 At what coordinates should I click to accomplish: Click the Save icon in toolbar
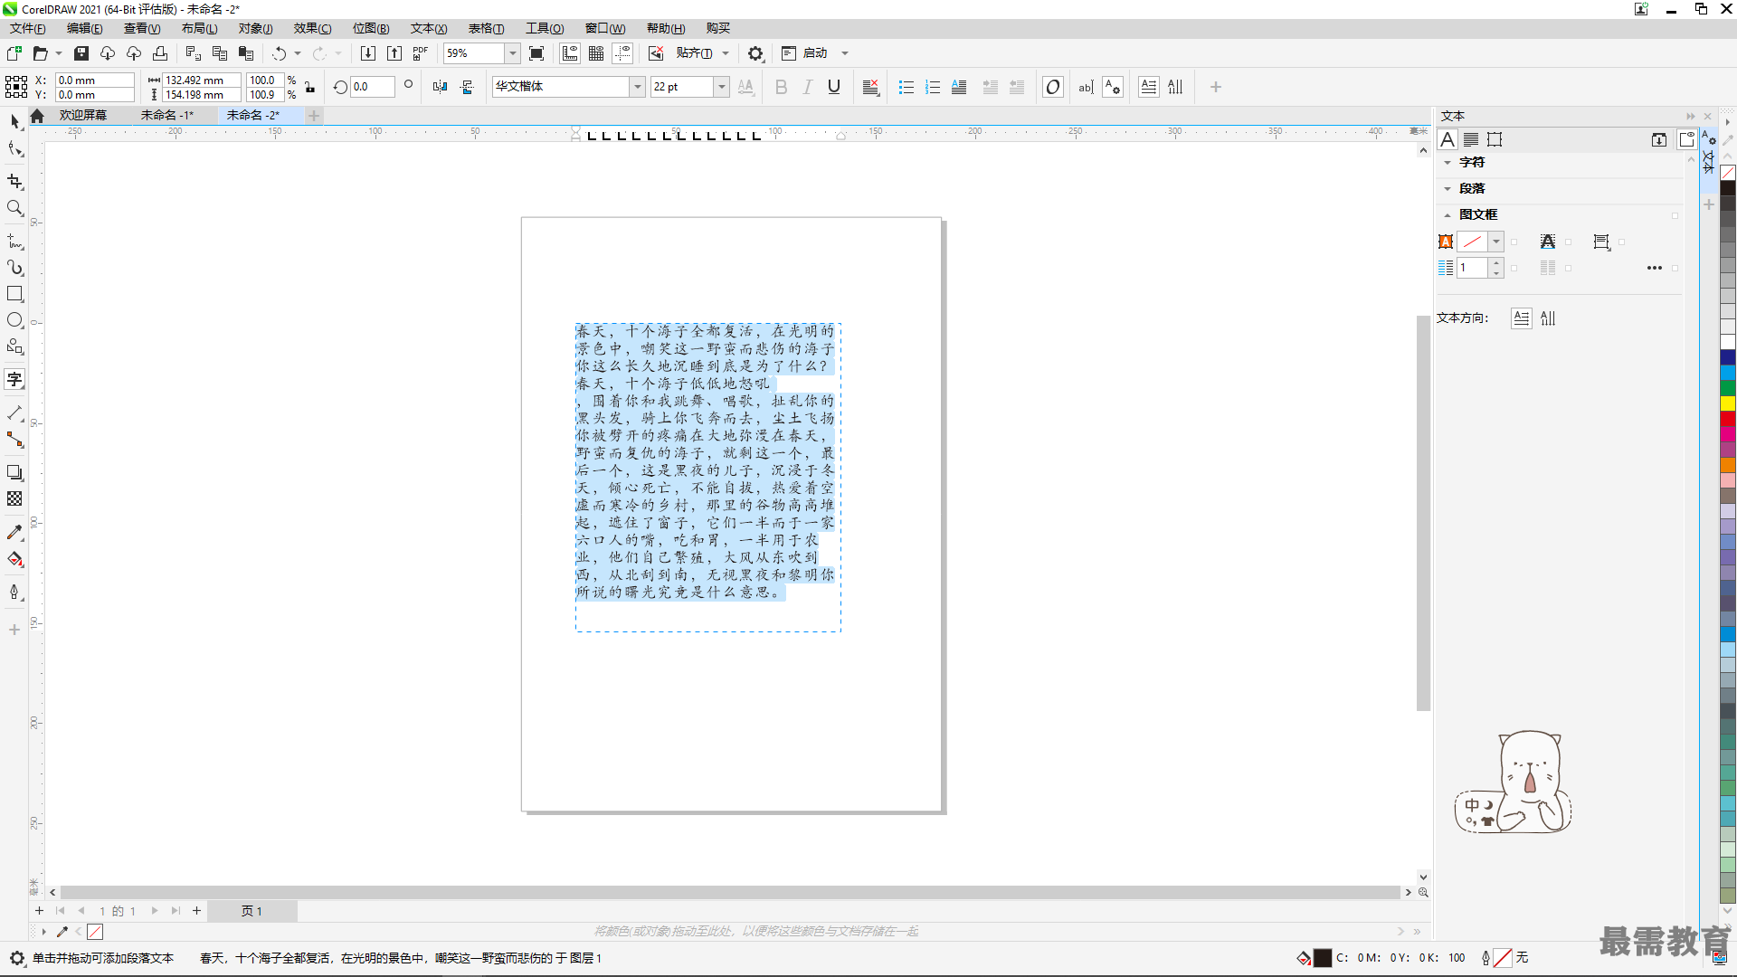click(81, 53)
